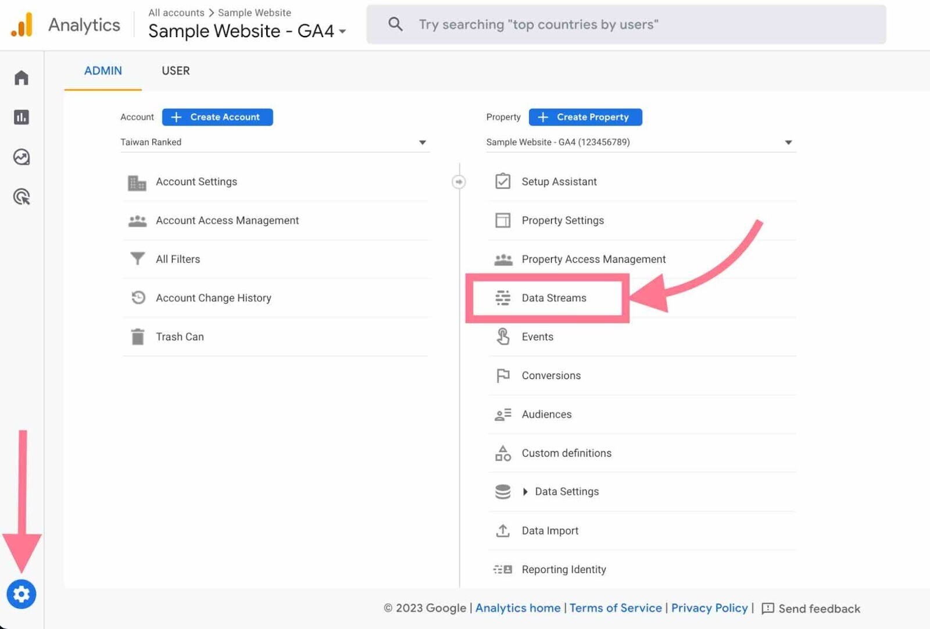Screen dimensions: 930x629
Task: Click the Admin gear icon
Action: tap(22, 594)
